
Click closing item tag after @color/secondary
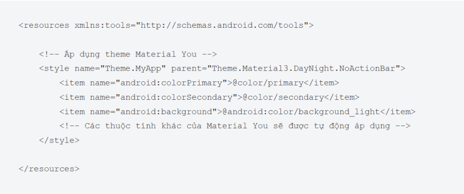tap(342, 97)
